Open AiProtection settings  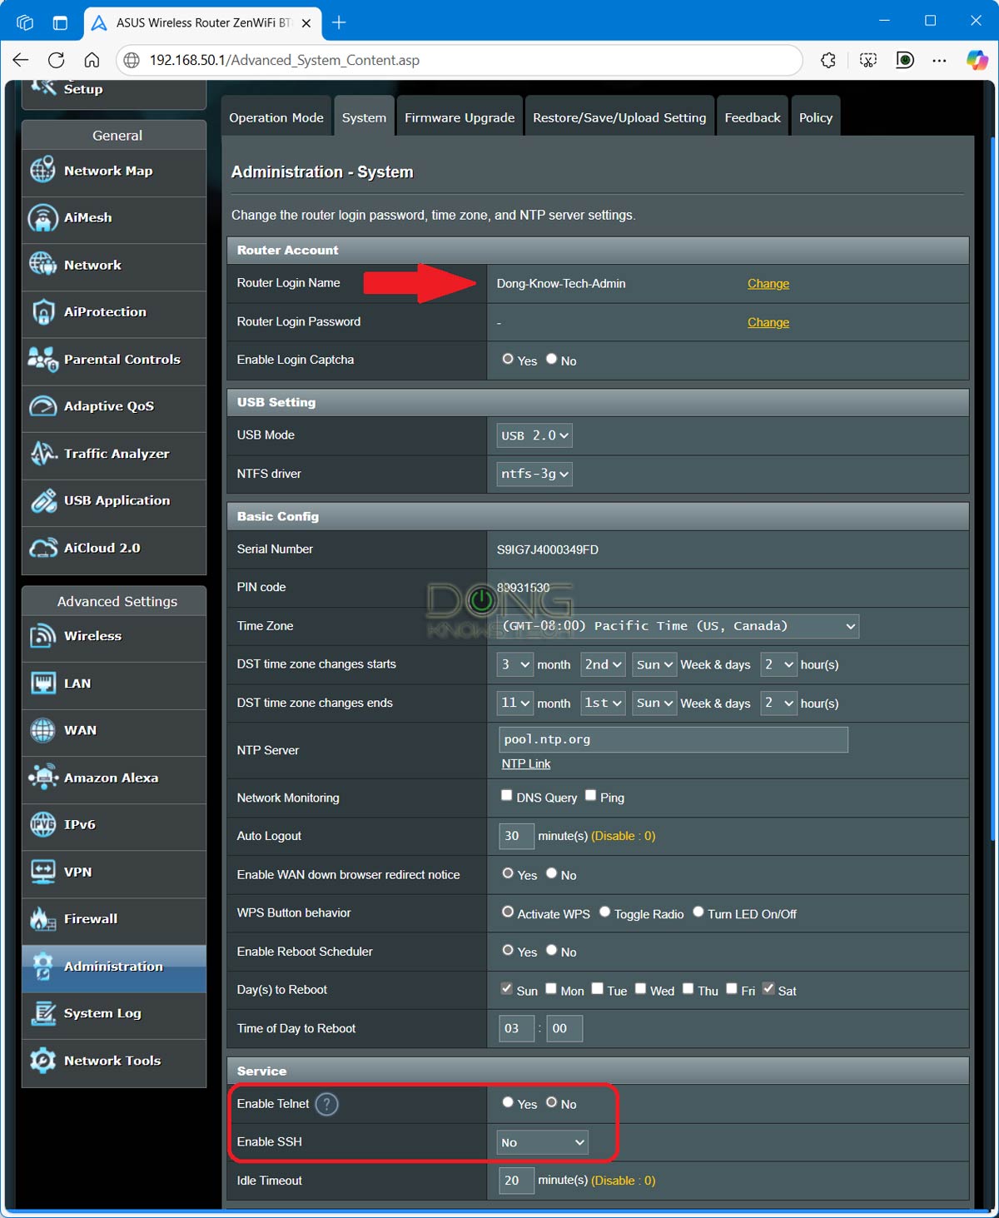click(x=104, y=311)
